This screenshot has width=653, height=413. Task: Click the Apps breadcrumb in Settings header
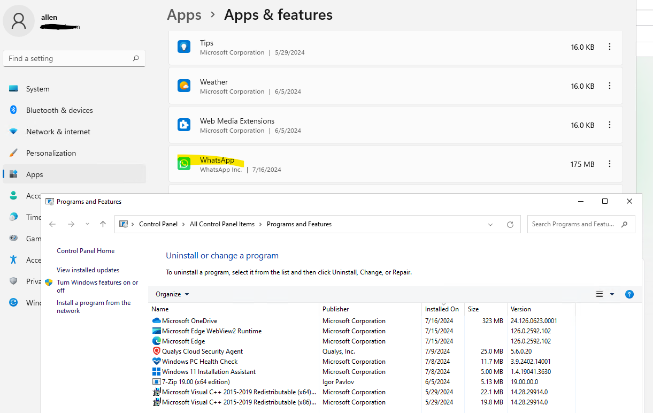click(x=184, y=15)
